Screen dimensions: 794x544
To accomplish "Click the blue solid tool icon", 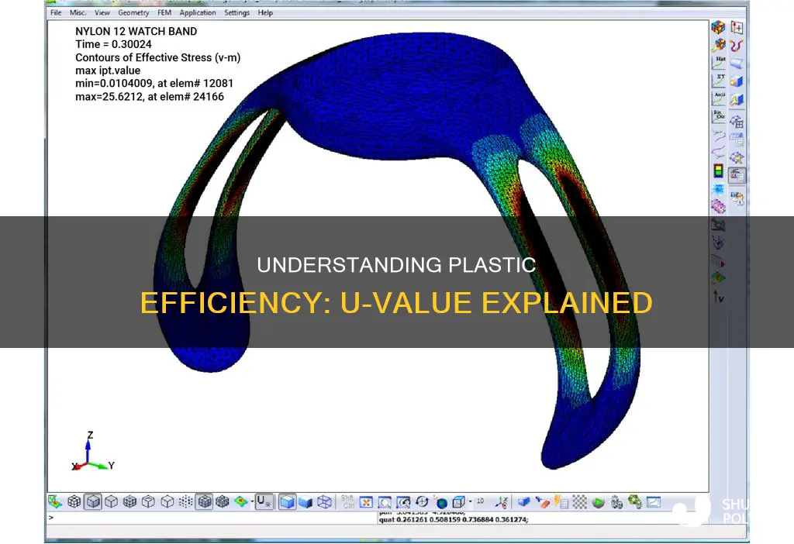I will click(737, 81).
